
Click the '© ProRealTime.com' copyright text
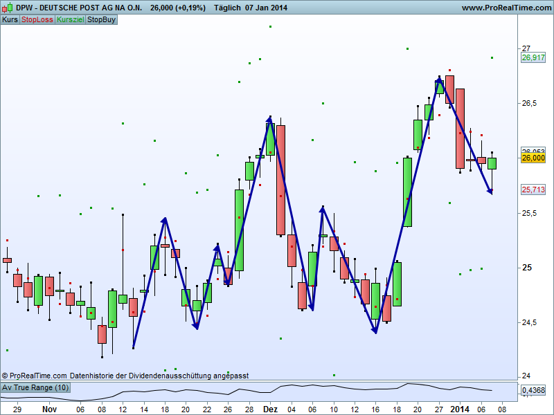(34, 376)
